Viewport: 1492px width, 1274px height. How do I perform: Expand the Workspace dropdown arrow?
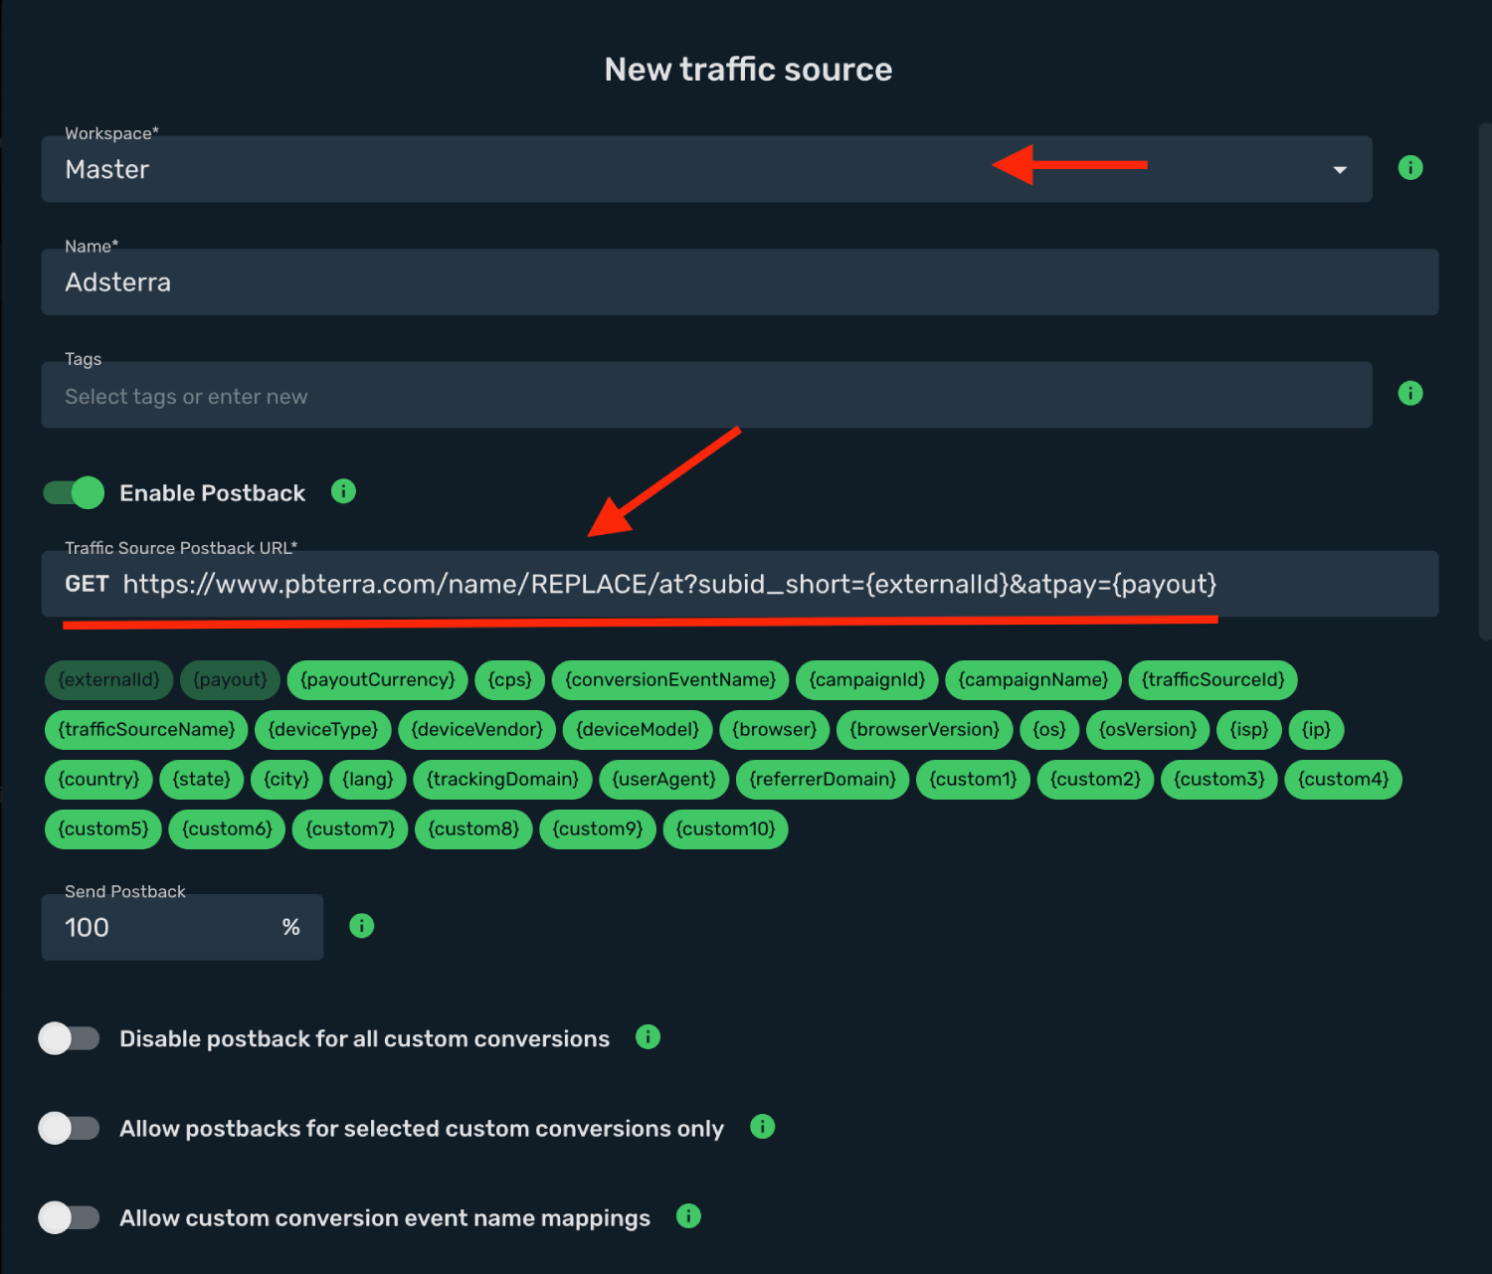(x=1340, y=170)
